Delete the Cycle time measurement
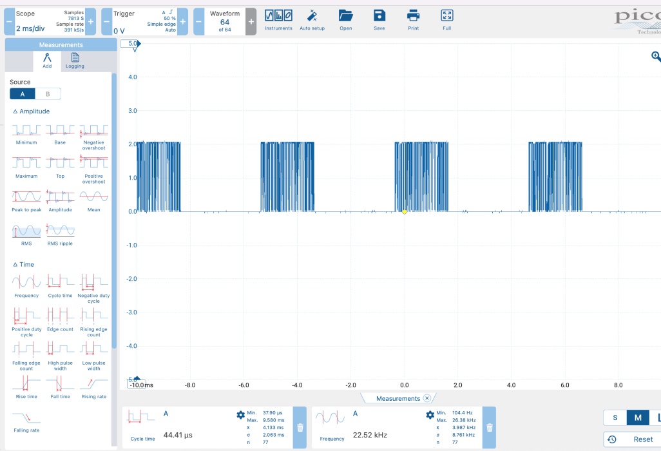This screenshot has height=451, width=661. tap(300, 427)
